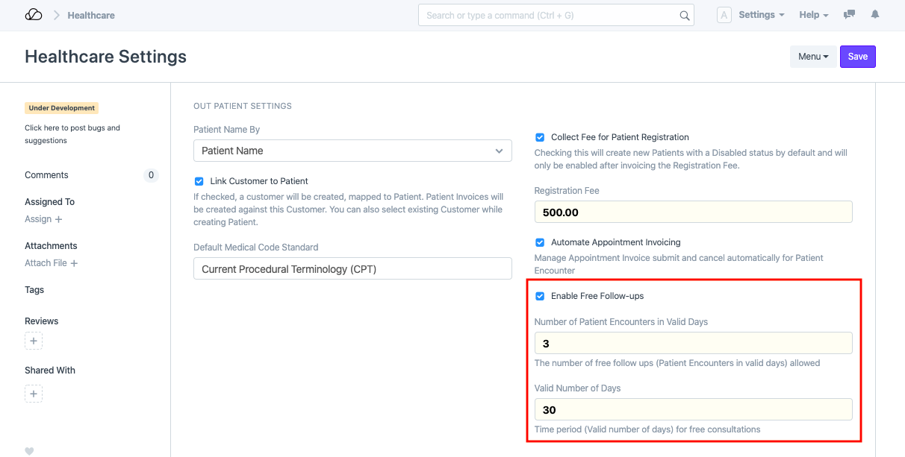Image resolution: width=905 pixels, height=457 pixels.
Task: Open the notifications bell icon
Action: tap(875, 15)
